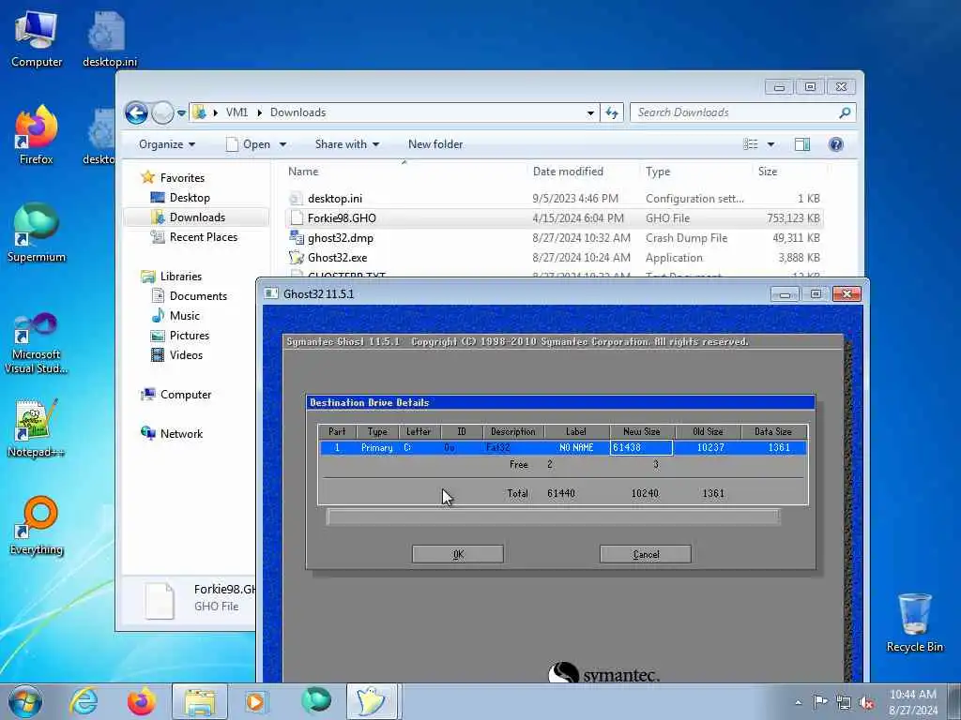Click the New Size field 61438
Viewport: 961px width, 720px height.
click(x=641, y=447)
